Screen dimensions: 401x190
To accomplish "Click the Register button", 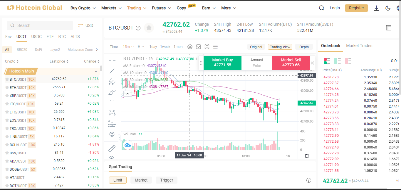I will (356, 8).
